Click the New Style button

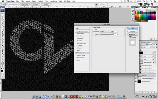tap(133, 34)
